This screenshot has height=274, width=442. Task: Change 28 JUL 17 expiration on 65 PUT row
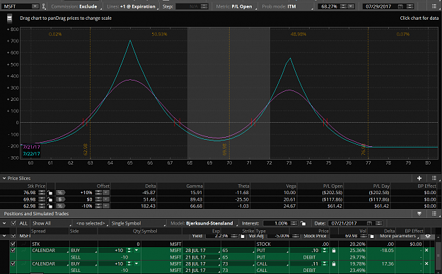202,251
